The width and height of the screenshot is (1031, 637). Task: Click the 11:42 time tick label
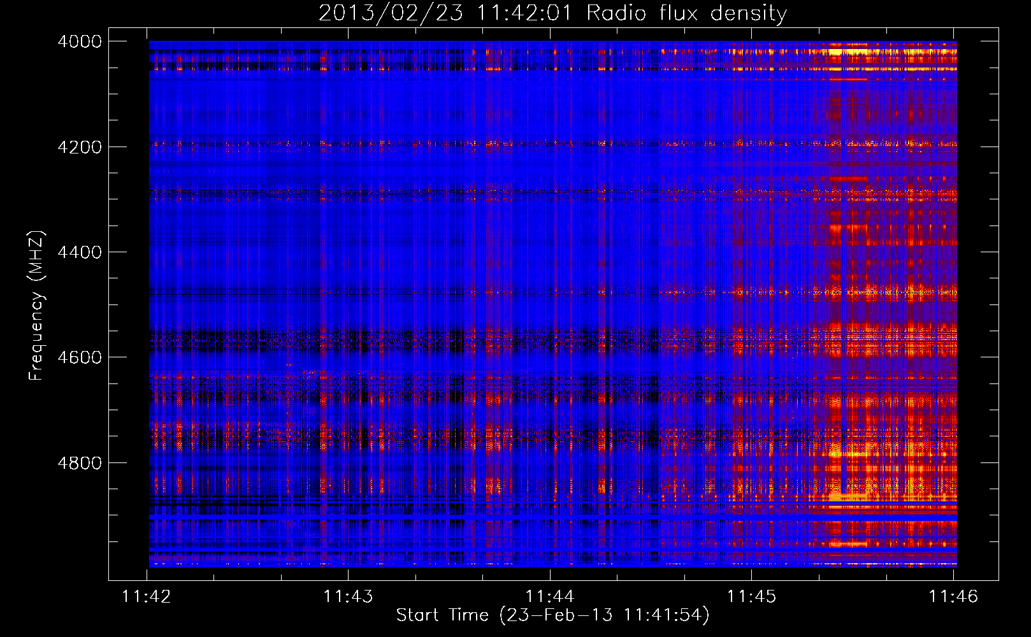click(147, 596)
